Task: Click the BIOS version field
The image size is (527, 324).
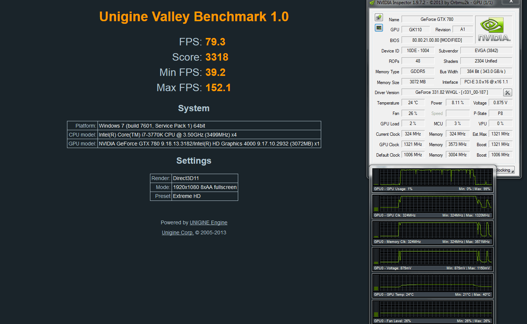Action: click(437, 40)
